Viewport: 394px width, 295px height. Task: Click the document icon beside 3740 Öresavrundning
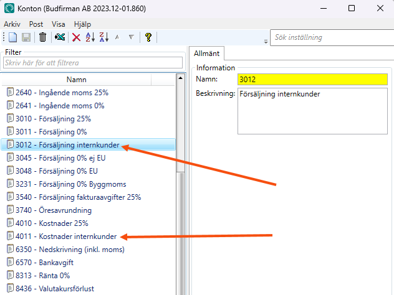(x=10, y=210)
